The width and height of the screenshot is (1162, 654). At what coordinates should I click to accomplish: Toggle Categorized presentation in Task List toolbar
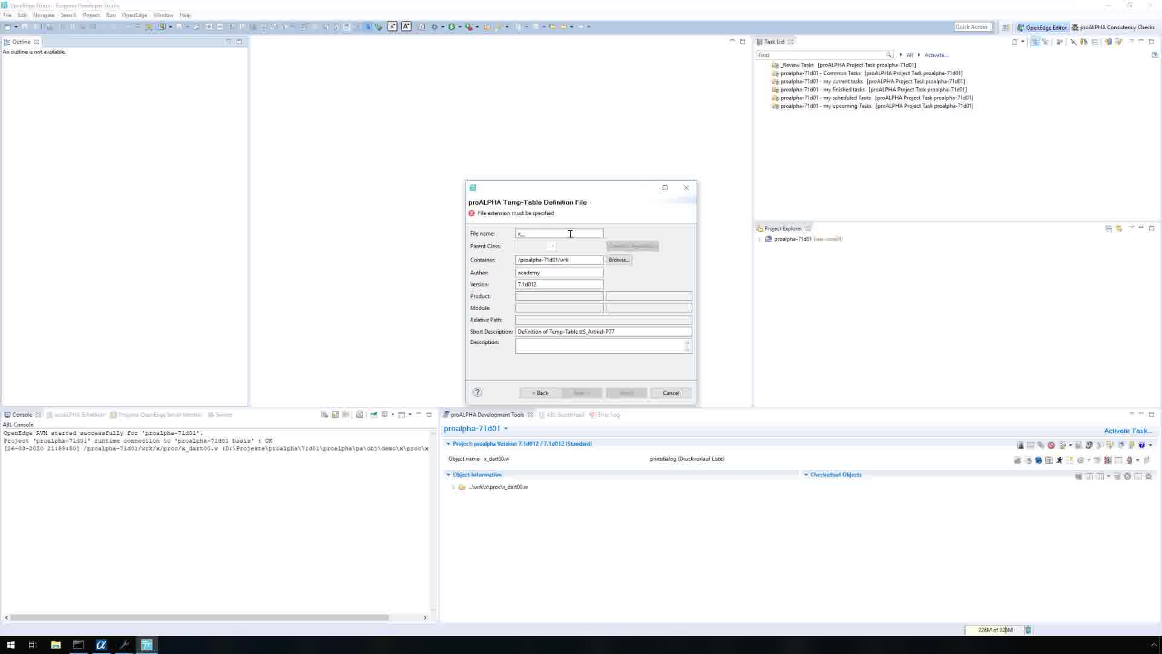click(x=1035, y=42)
